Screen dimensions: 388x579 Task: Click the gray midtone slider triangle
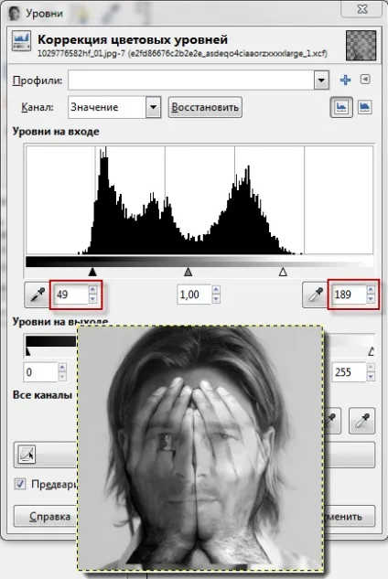point(189,273)
